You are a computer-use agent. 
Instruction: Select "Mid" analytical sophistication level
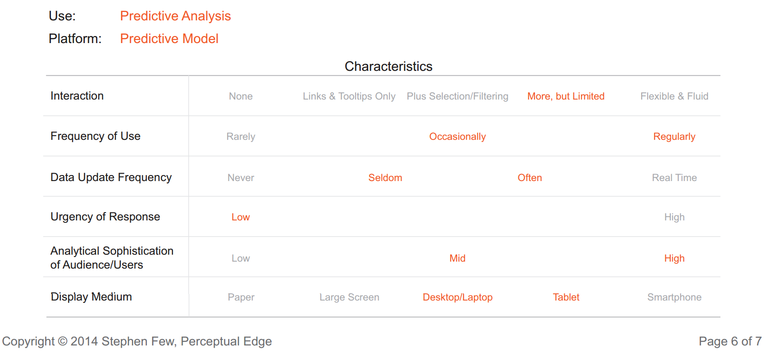coord(457,258)
